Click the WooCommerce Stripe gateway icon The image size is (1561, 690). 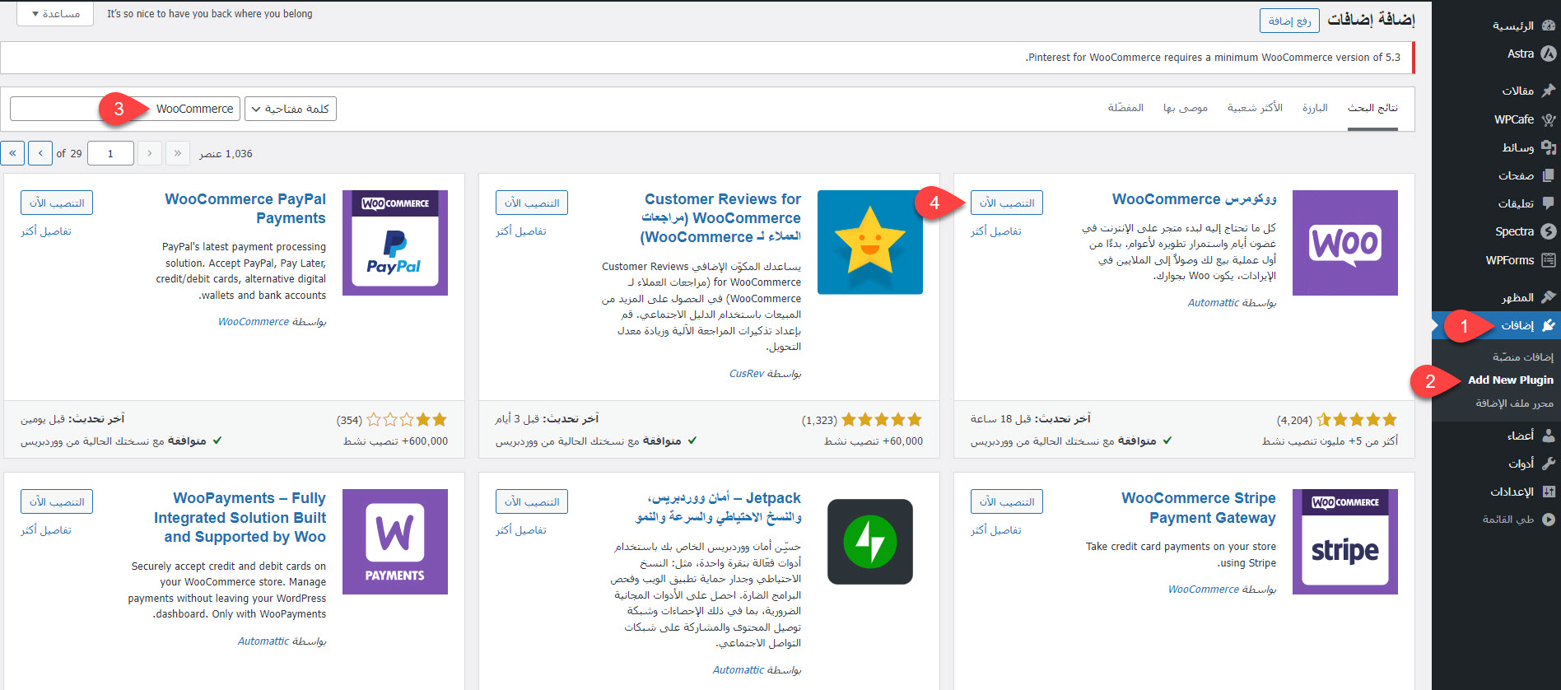click(x=1344, y=542)
